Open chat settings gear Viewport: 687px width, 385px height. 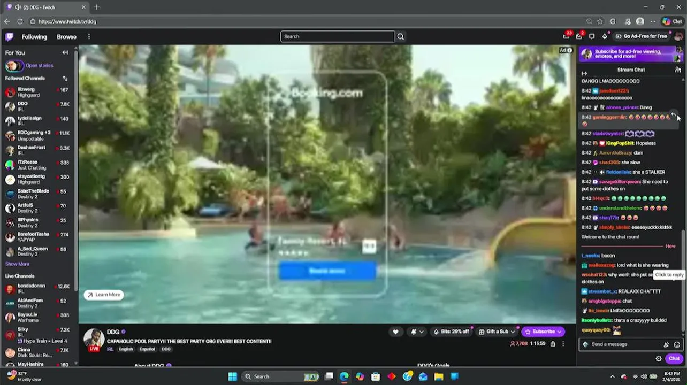659,359
